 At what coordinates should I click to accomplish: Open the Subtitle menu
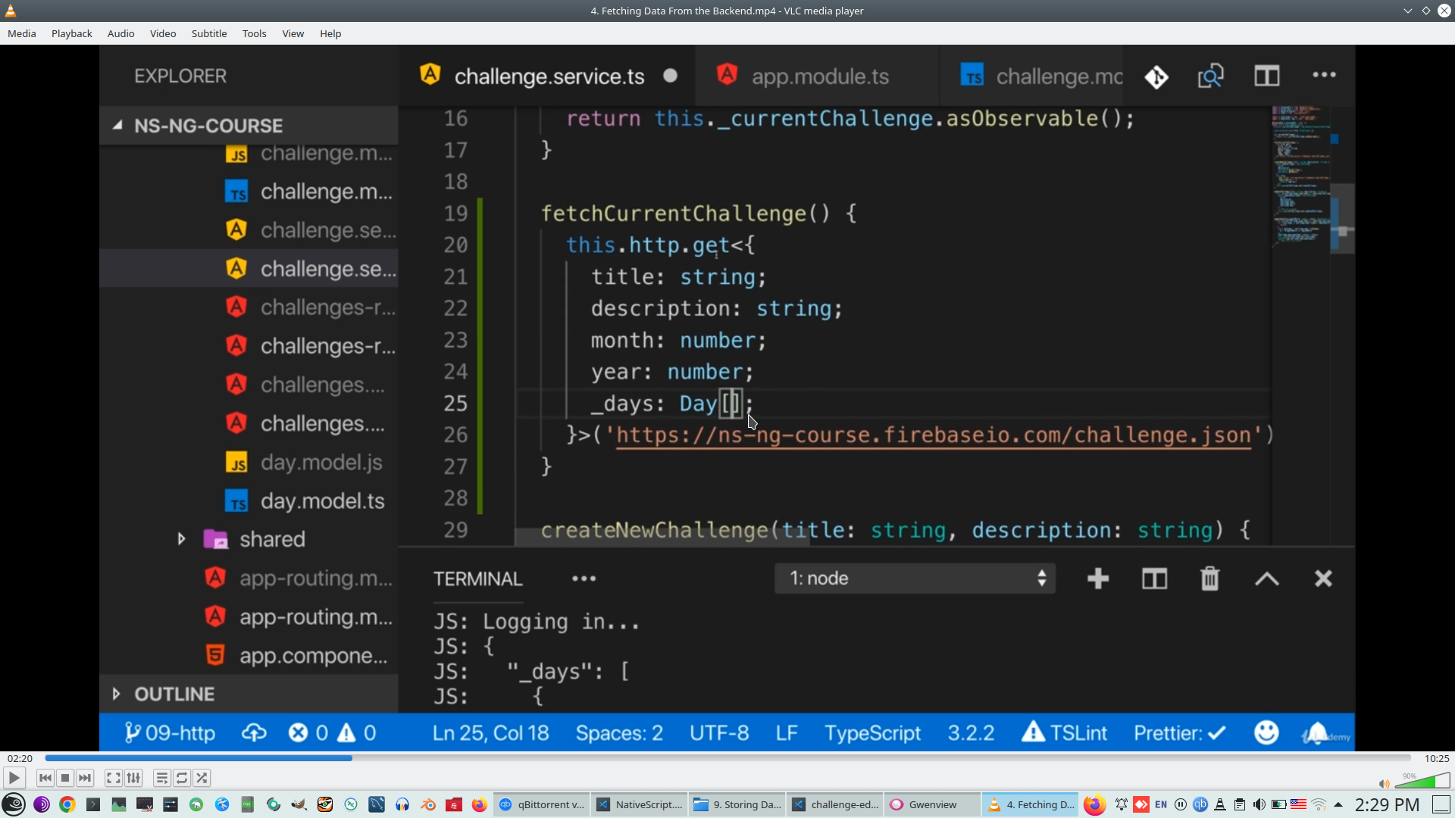point(208,33)
